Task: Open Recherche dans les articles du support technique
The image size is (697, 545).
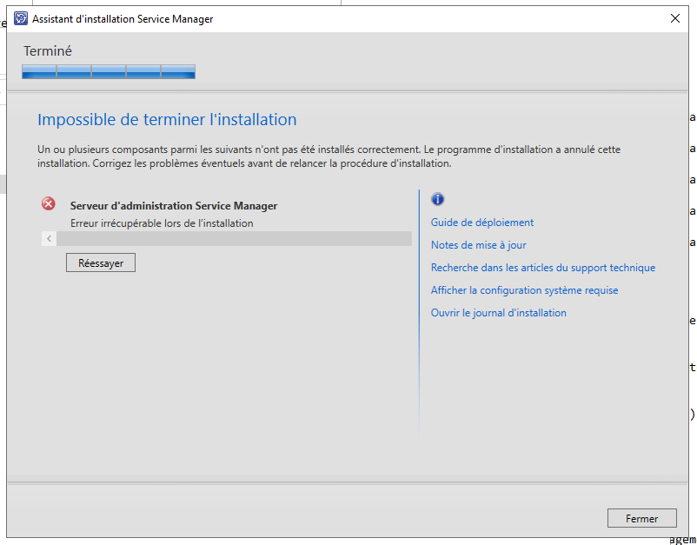Action: point(543,268)
